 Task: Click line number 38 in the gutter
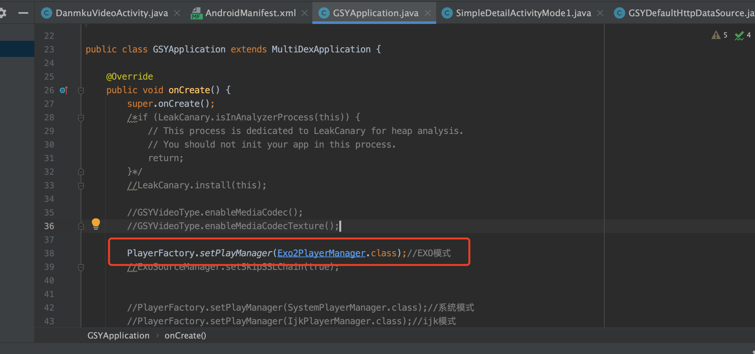pyautogui.click(x=49, y=253)
